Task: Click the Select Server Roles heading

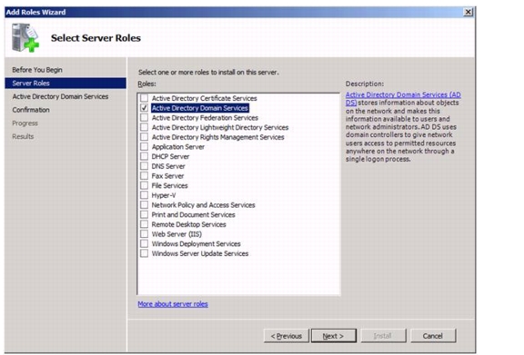Action: (x=96, y=38)
